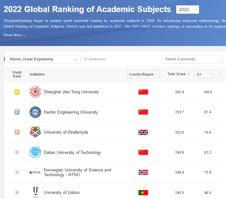Open Shanghai Jiao Tong University link
This screenshot has width=226, height=199.
(x=71, y=92)
